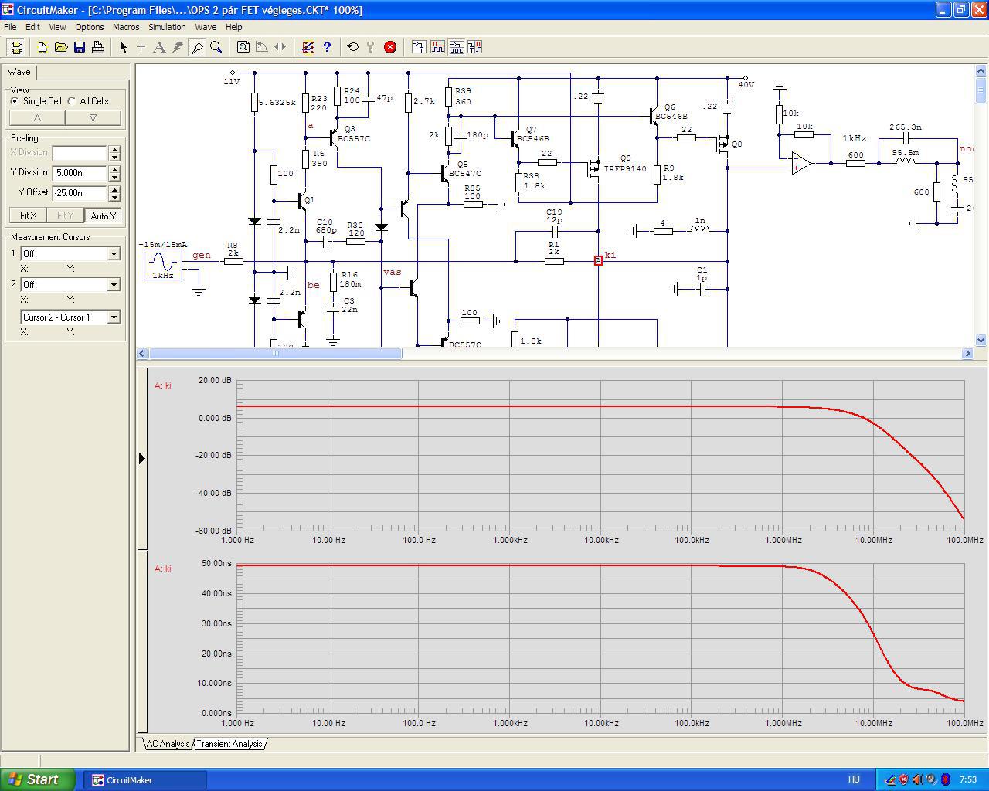Click the blue question mark help icon
This screenshot has height=791, width=989.
click(327, 47)
